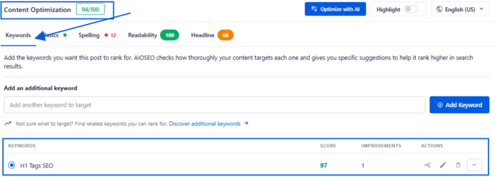Click the SCORE column header

328,146
